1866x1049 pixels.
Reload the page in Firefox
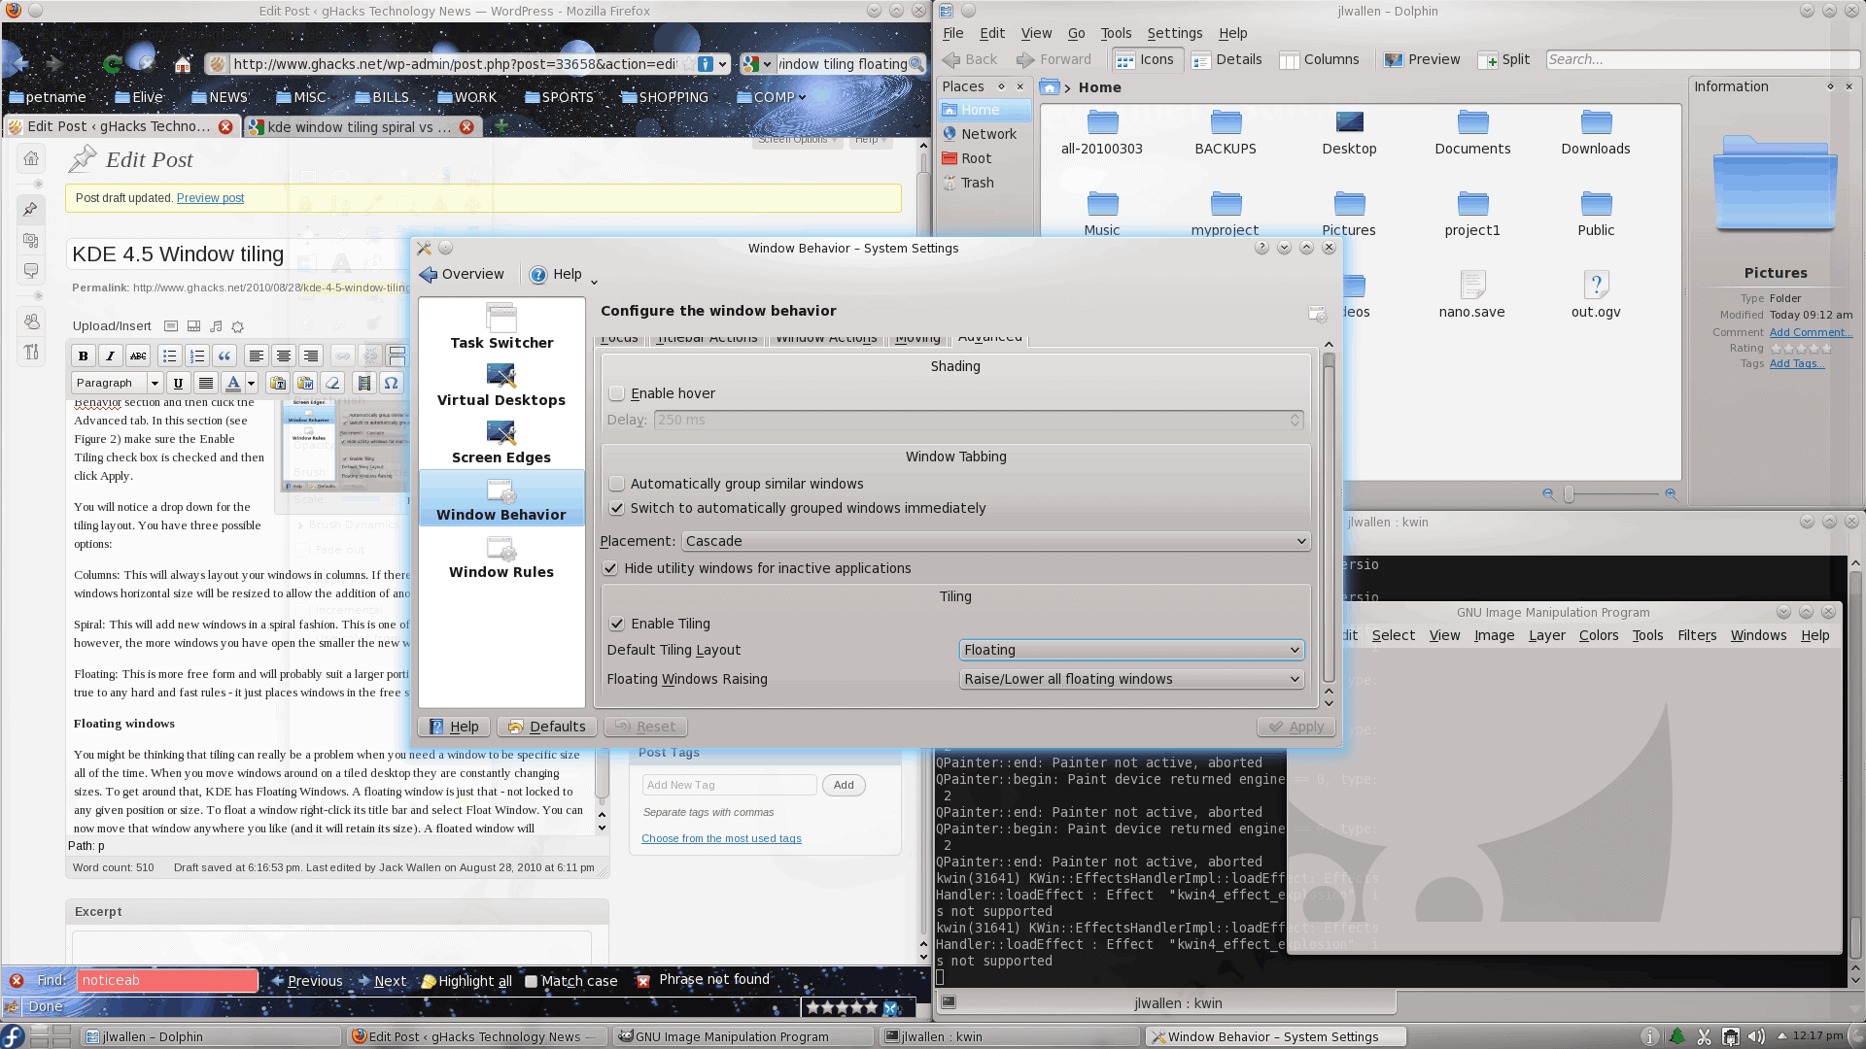coord(112,64)
